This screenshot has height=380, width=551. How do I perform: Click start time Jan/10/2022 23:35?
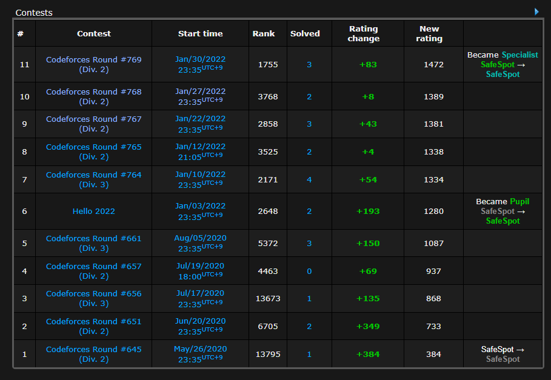(200, 179)
